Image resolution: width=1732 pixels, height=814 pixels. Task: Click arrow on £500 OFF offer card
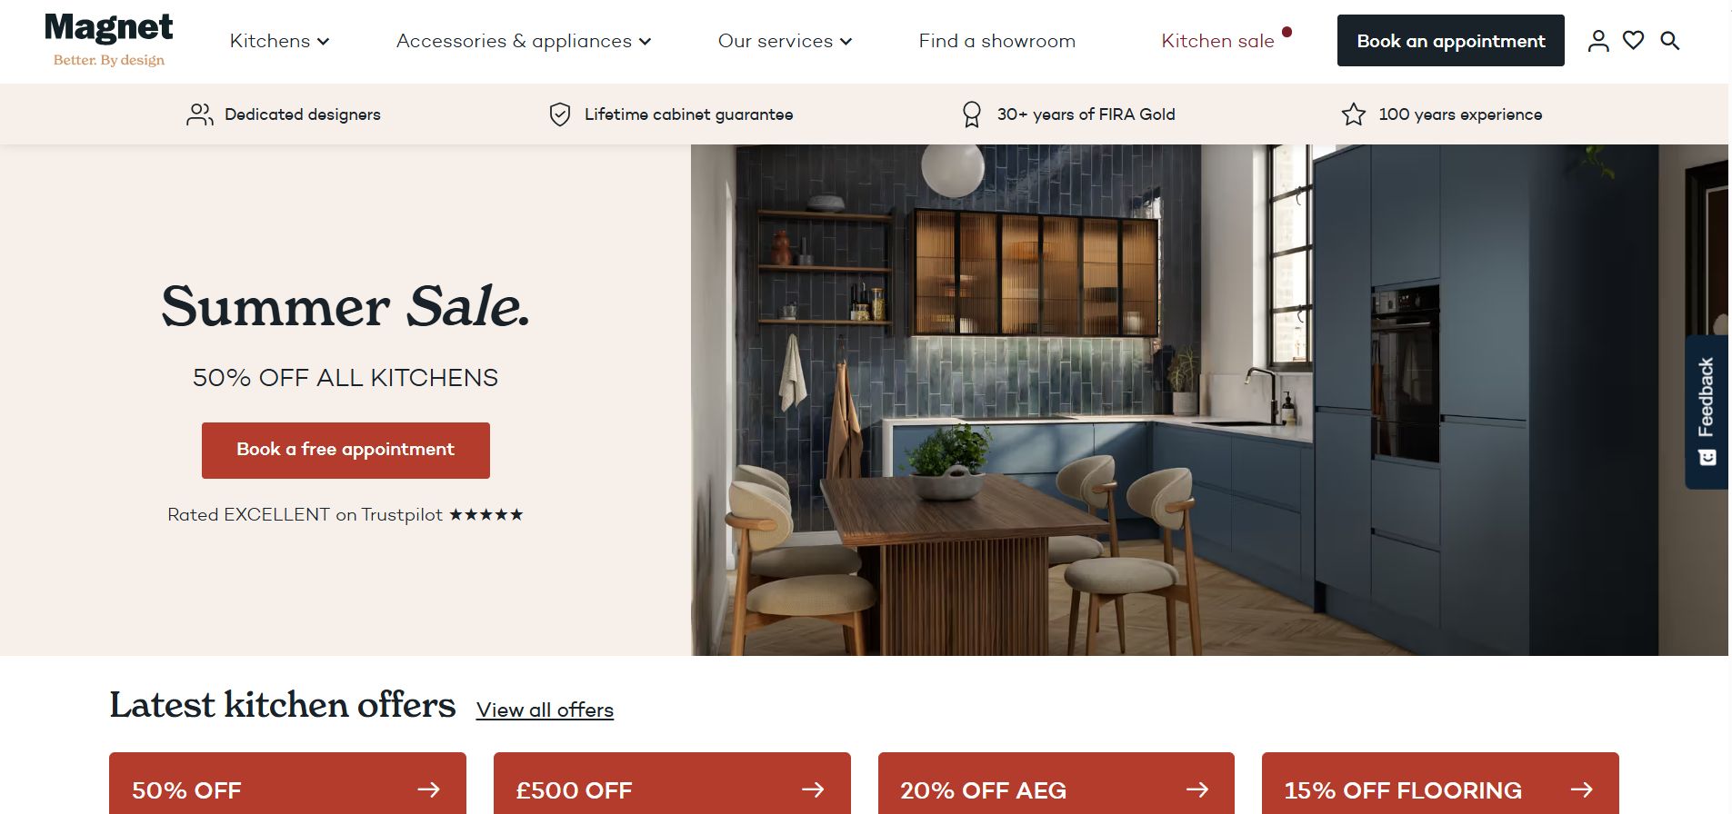[x=814, y=789]
